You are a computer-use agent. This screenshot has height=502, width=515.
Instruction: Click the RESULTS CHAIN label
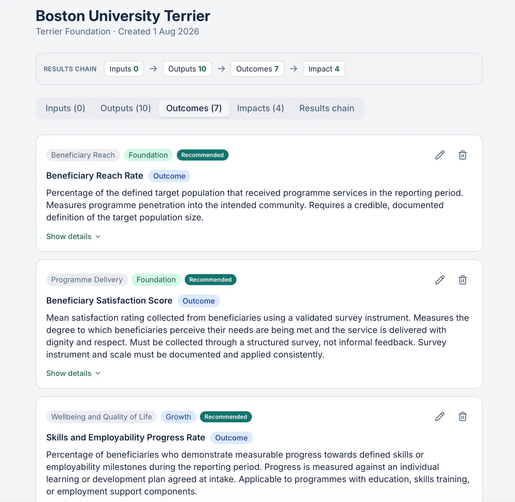point(70,69)
